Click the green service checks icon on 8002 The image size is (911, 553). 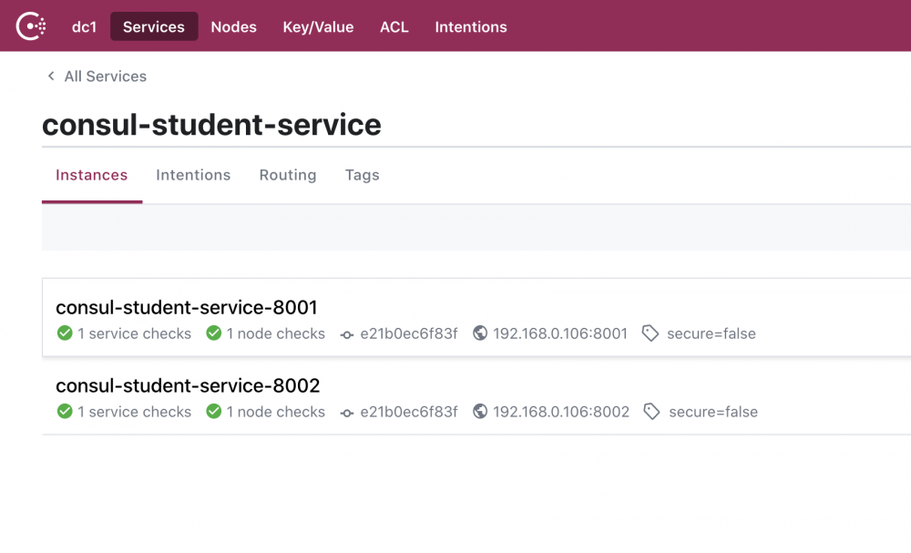point(65,412)
